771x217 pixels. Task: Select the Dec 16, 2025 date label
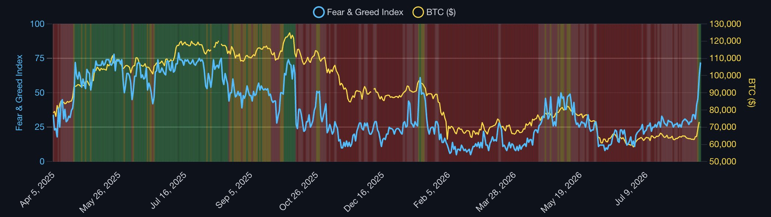coord(364,192)
